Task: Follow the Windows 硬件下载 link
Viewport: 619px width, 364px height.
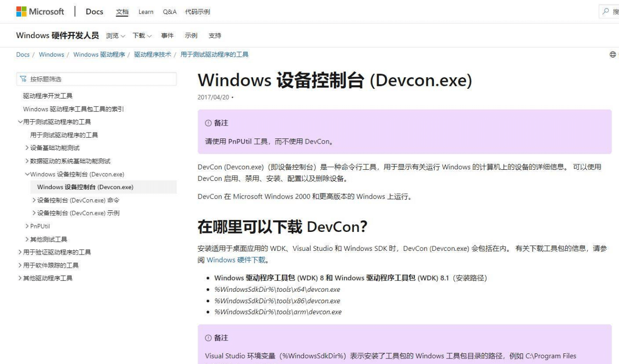Action: click(x=236, y=260)
